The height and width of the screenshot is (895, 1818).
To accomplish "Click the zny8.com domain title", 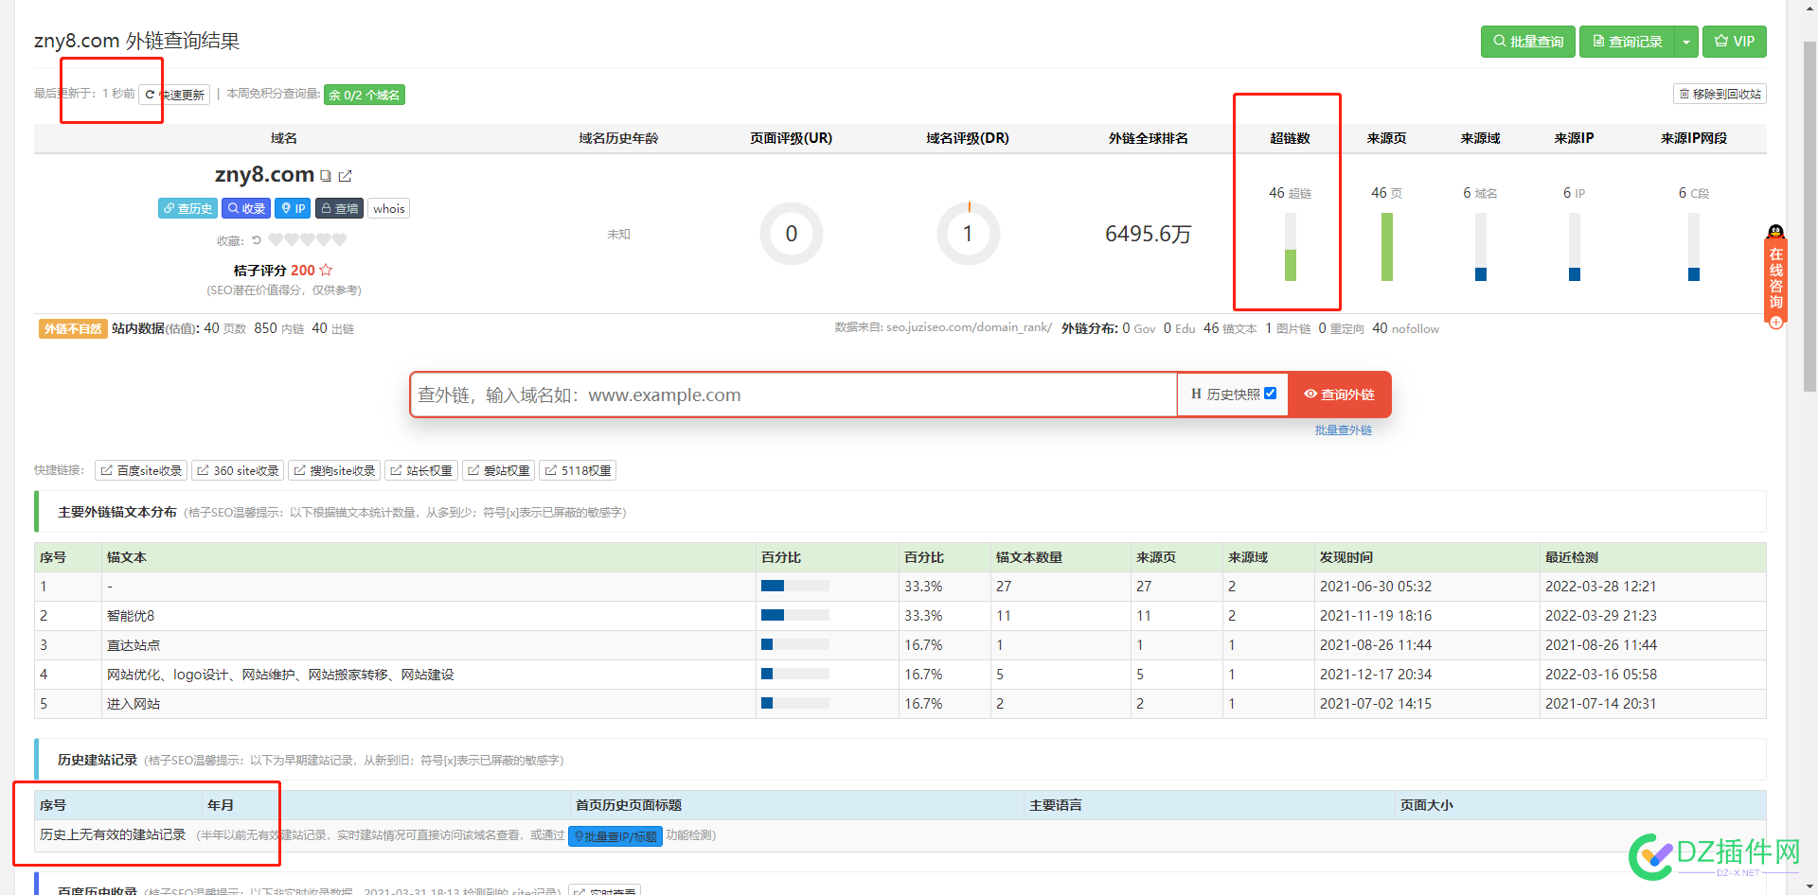I will click(x=264, y=175).
